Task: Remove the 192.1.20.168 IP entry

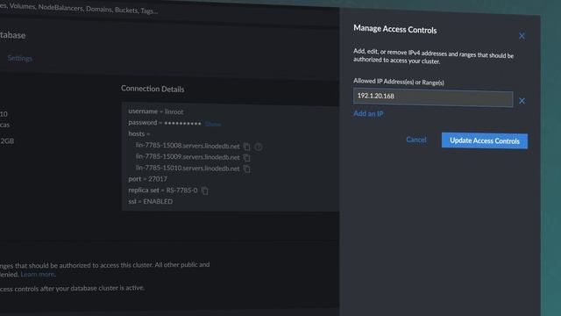Action: pos(522,101)
